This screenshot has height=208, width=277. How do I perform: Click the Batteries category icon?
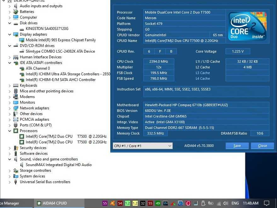click(16, 12)
